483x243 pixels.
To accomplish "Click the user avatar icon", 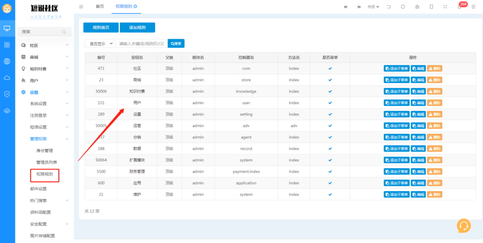I will click(7, 8).
